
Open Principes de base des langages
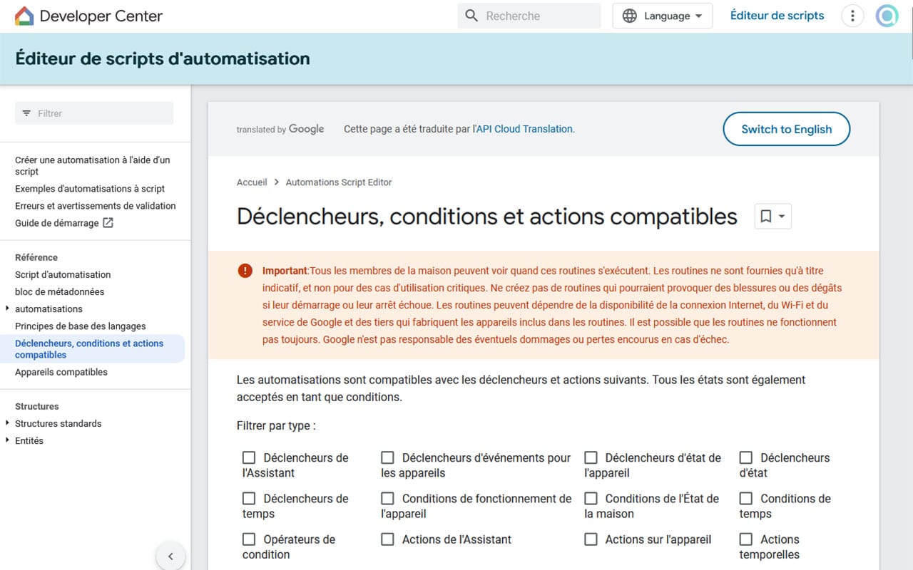[x=81, y=326]
